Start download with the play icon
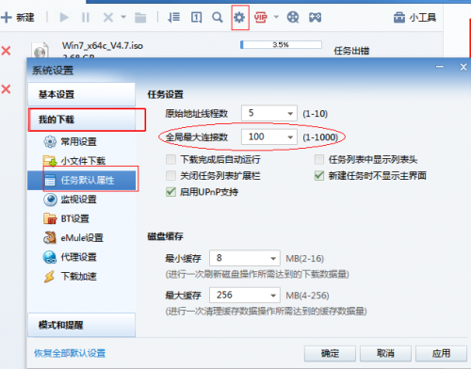Screen dimensions: 471x369 tap(64, 17)
